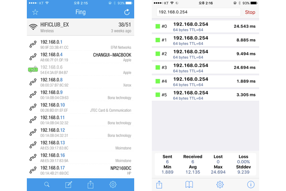This screenshot has width=286, height=191.
Task: Tap the ping address field 192.168.0.254
Action: point(198,12)
